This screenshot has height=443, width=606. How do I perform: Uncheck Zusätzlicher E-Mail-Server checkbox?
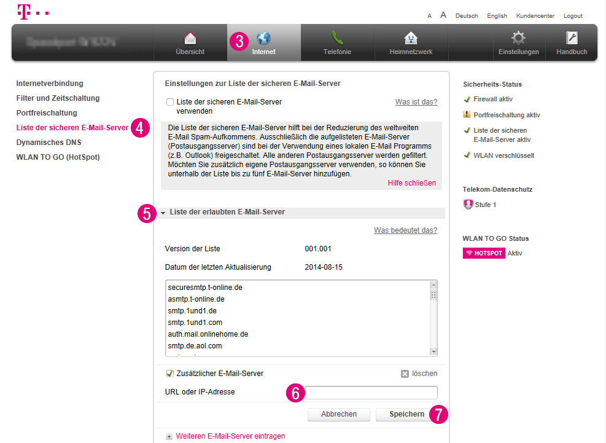[170, 374]
